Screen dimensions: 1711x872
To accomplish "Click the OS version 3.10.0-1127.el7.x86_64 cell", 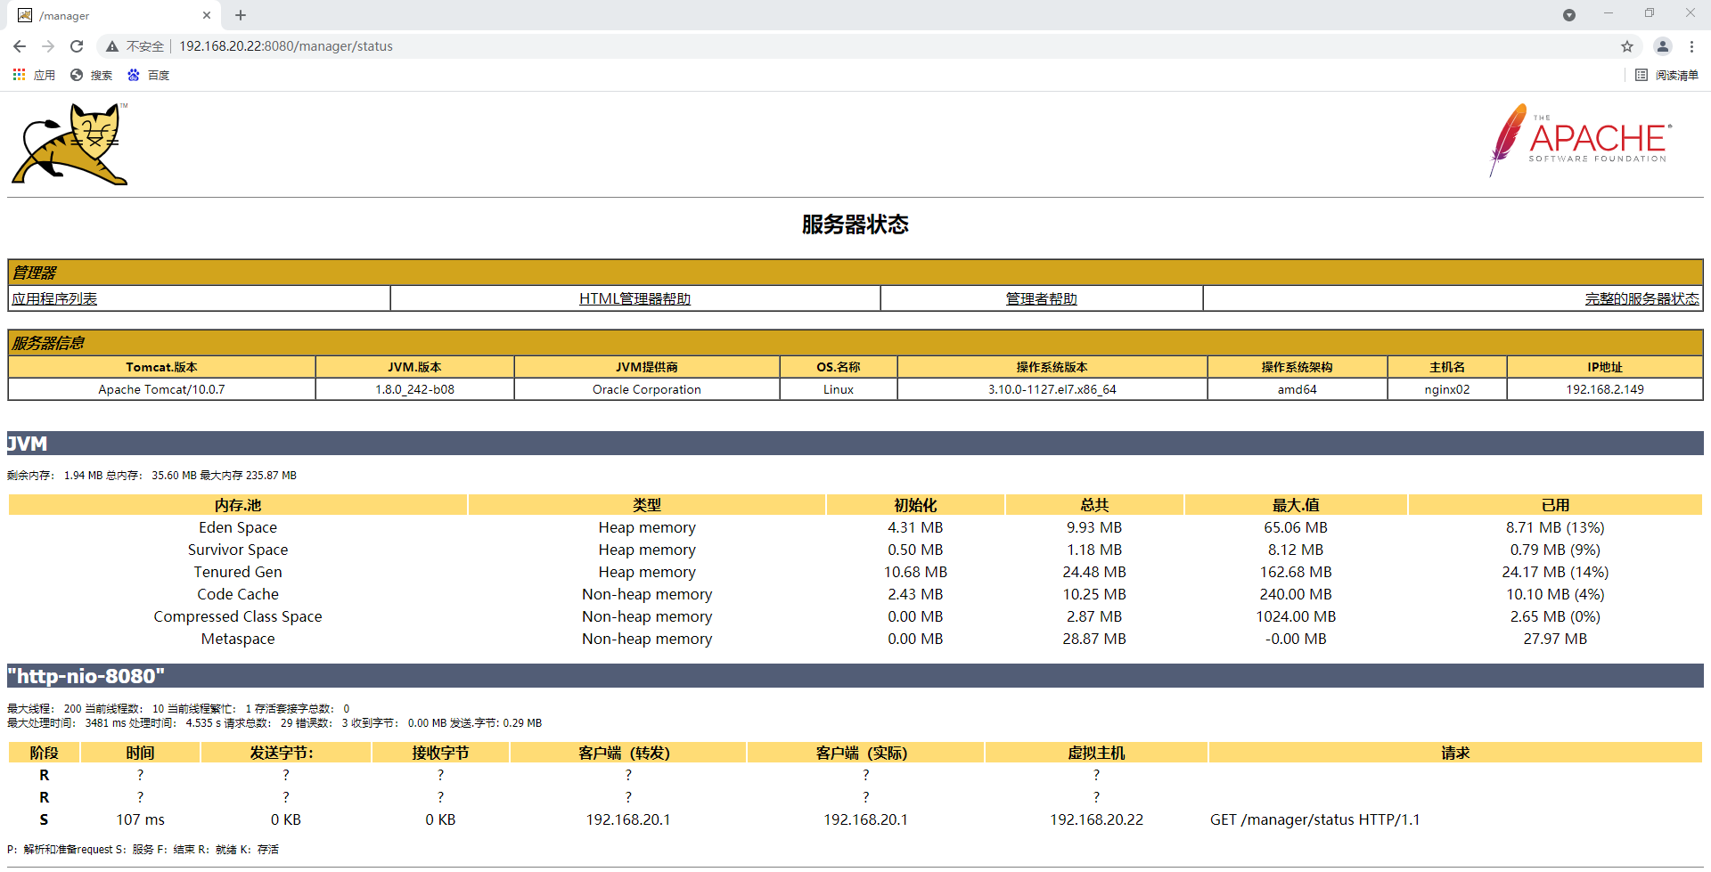I will (1052, 389).
